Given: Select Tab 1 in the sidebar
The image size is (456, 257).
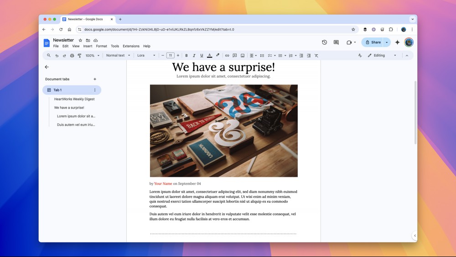Looking at the screenshot, I should (x=72, y=90).
